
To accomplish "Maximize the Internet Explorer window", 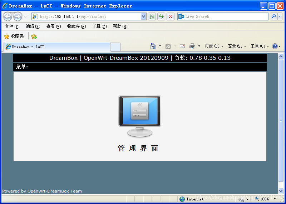I will [x=272, y=6].
